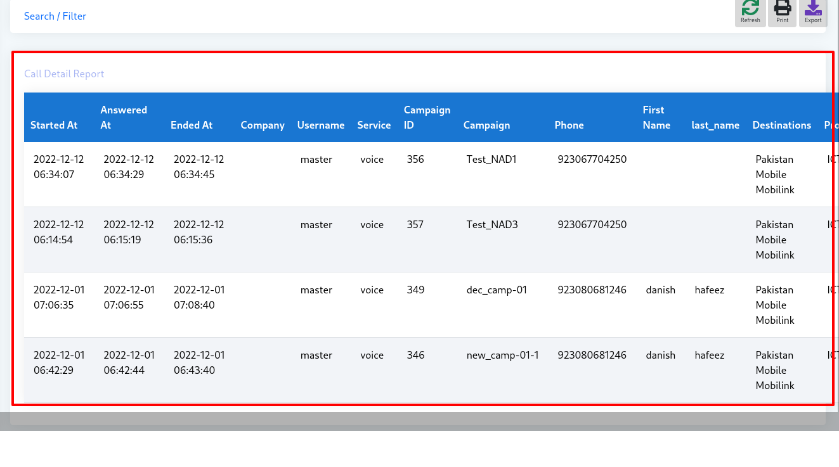
Task: Click the Service column header
Action: (374, 125)
